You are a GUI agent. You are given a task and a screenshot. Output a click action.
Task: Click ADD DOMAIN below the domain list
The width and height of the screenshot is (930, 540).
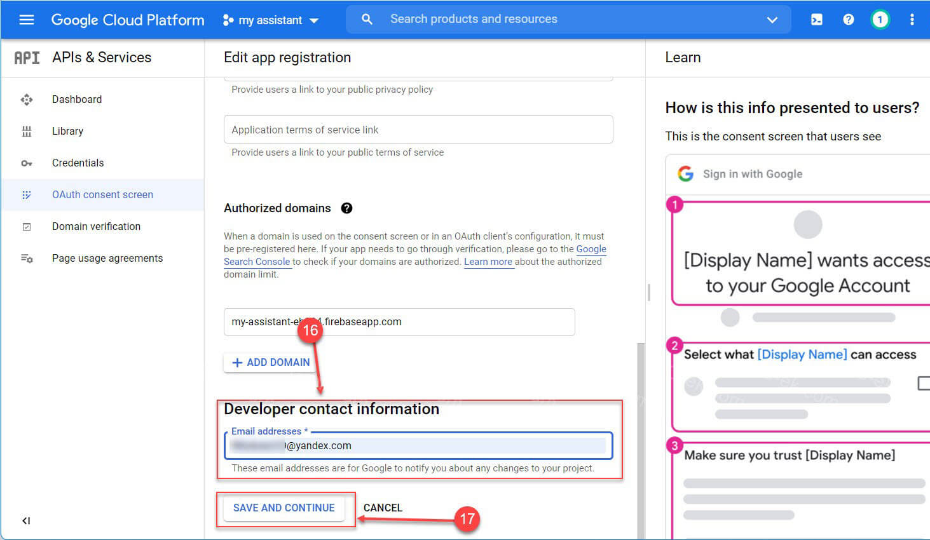(270, 362)
